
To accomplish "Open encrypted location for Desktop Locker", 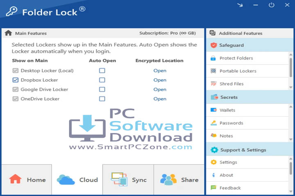I will click(x=160, y=71).
